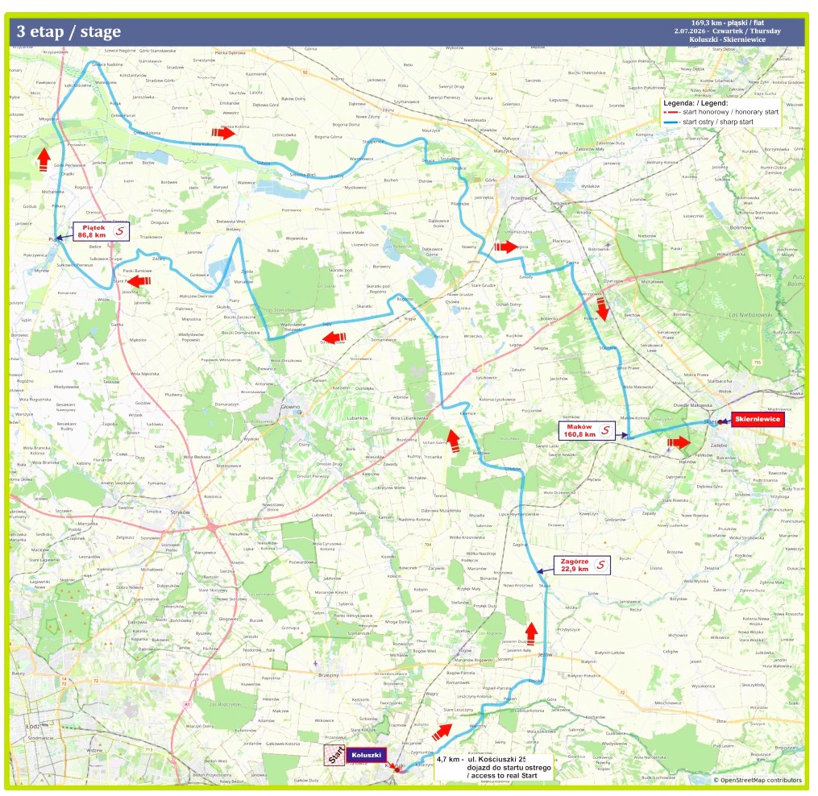Click the sprint S icon beside Maków
The width and height of the screenshot is (818, 796).
pyautogui.click(x=605, y=430)
